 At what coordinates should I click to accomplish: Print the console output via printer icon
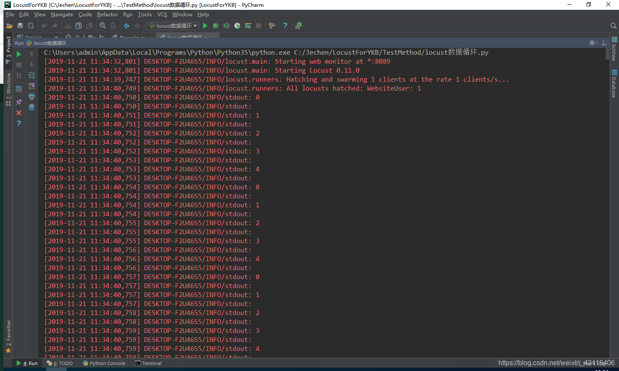[x=32, y=97]
